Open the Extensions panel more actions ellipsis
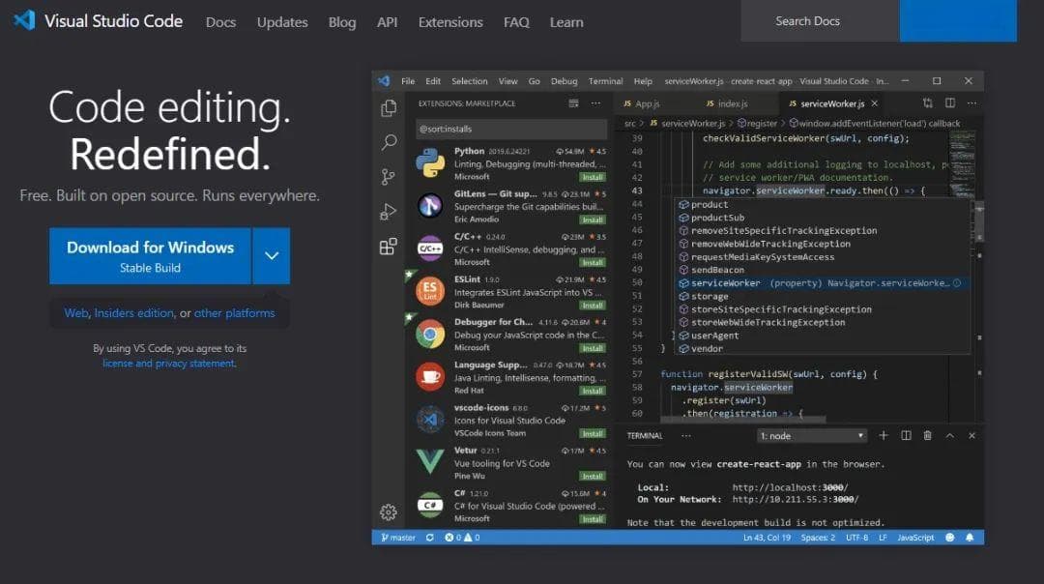This screenshot has height=584, width=1044. click(595, 103)
